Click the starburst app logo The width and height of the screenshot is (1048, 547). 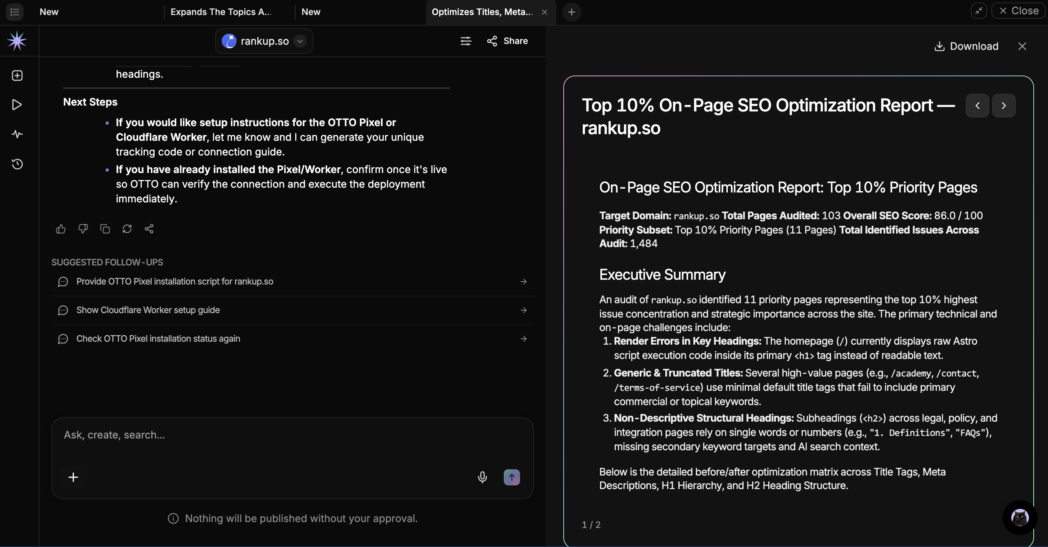pyautogui.click(x=17, y=41)
